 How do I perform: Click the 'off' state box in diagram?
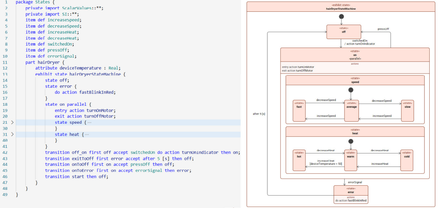click(344, 32)
